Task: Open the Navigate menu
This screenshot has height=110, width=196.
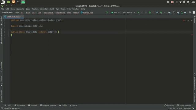Action: tap(20, 9)
